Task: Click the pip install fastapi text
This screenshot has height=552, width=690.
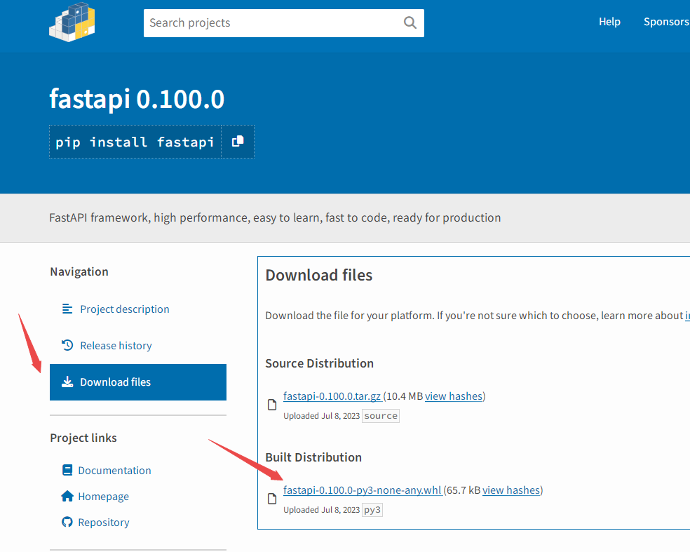Action: pyautogui.click(x=135, y=142)
